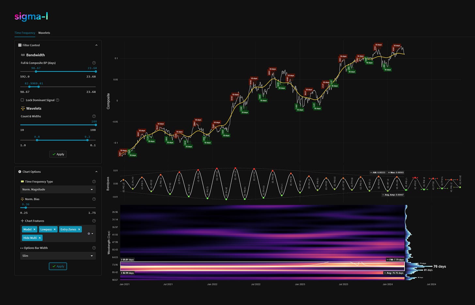The width and height of the screenshot is (475, 305).
Task: Apply the Chart Options settings
Action: (58, 266)
